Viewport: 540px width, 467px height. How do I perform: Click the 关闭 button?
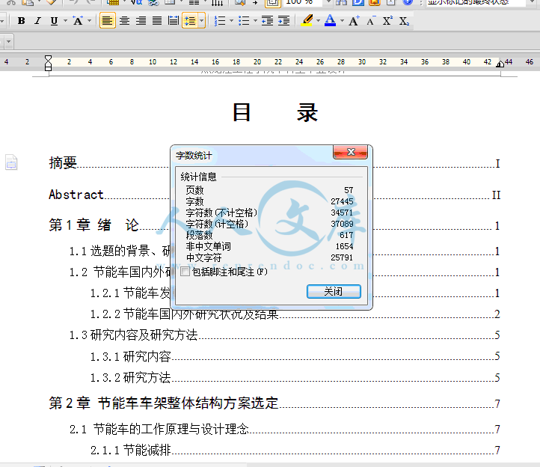tap(334, 292)
